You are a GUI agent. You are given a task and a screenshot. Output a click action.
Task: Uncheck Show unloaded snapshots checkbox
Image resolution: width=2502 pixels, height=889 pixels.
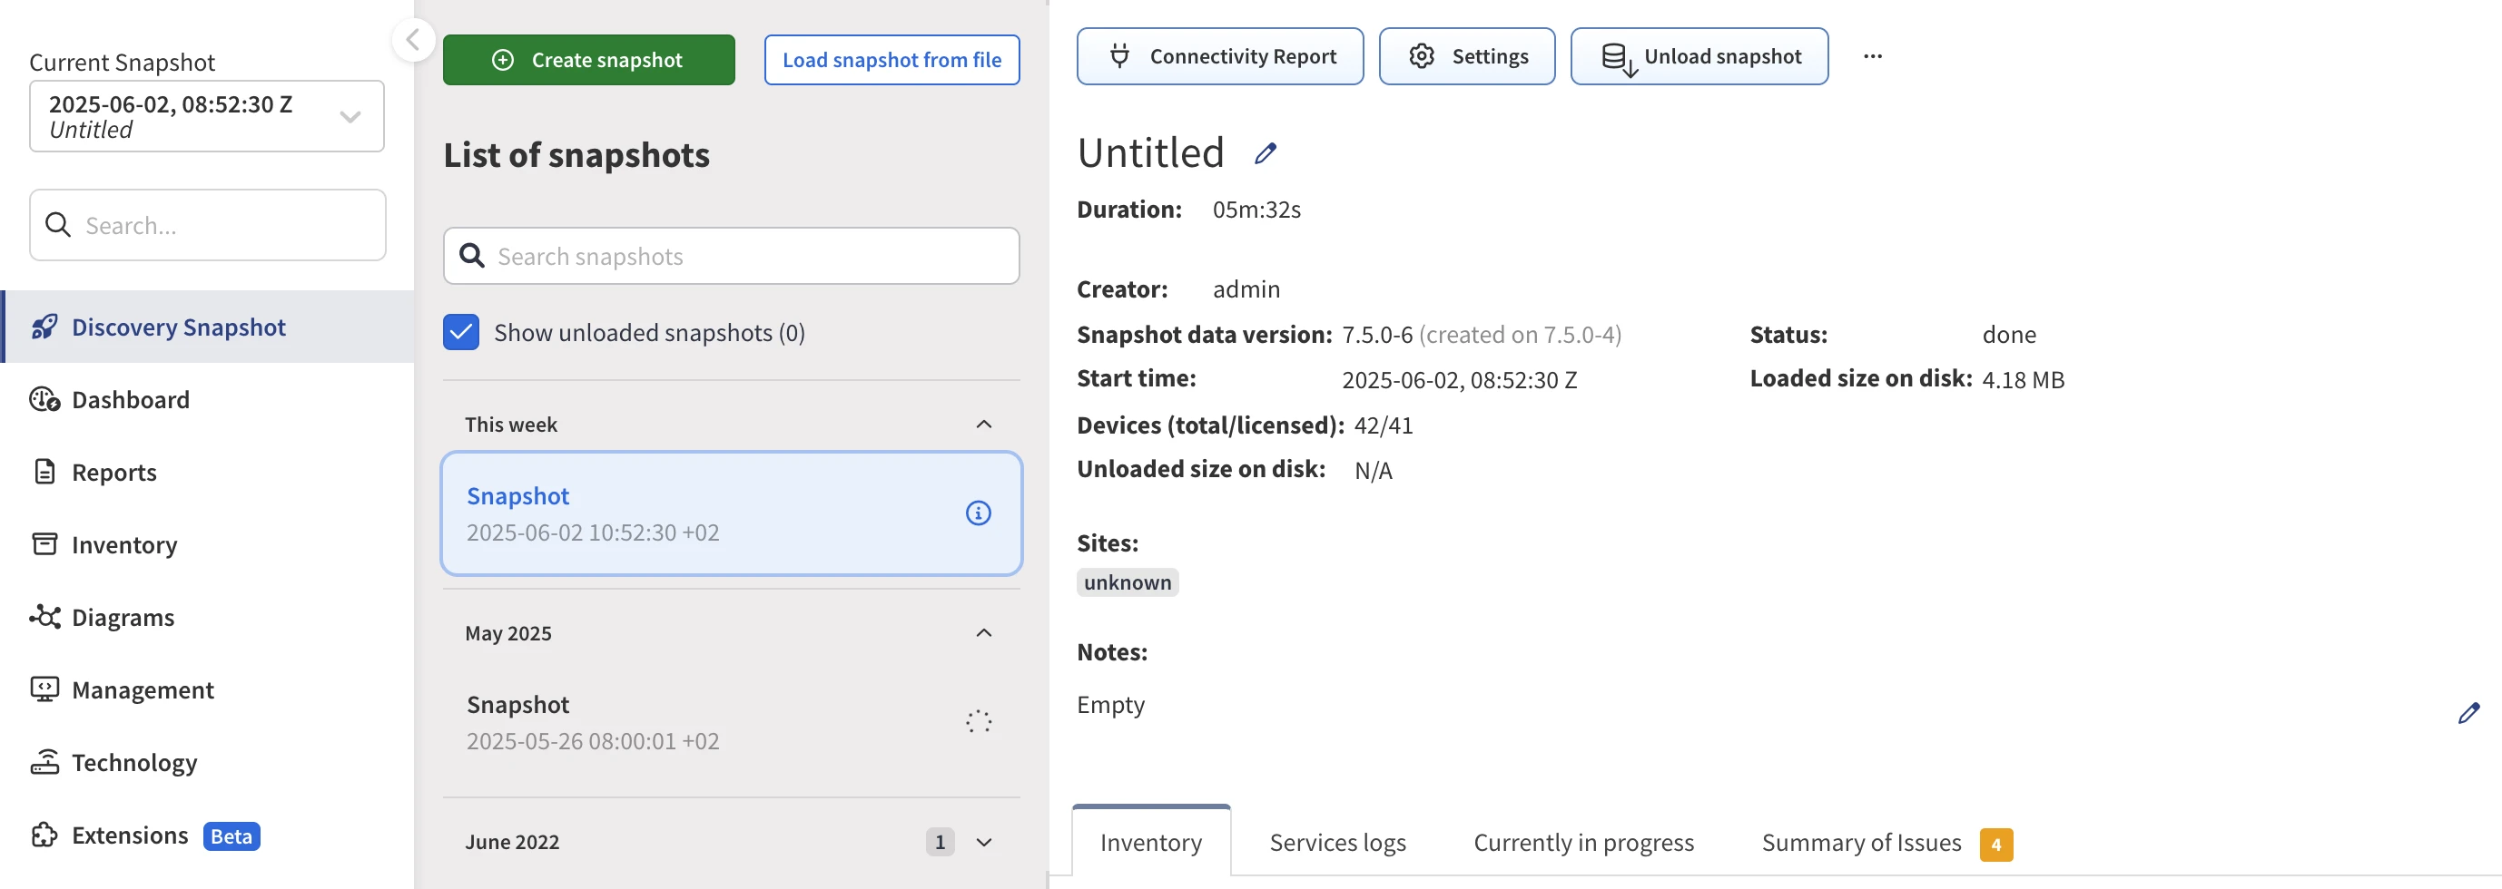461,332
